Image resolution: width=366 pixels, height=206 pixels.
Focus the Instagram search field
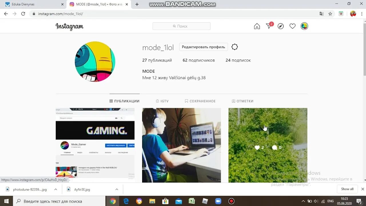pos(182,26)
